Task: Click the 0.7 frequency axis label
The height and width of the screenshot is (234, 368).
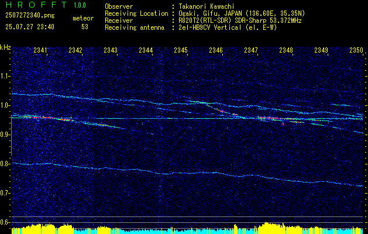Action: pyautogui.click(x=5, y=193)
